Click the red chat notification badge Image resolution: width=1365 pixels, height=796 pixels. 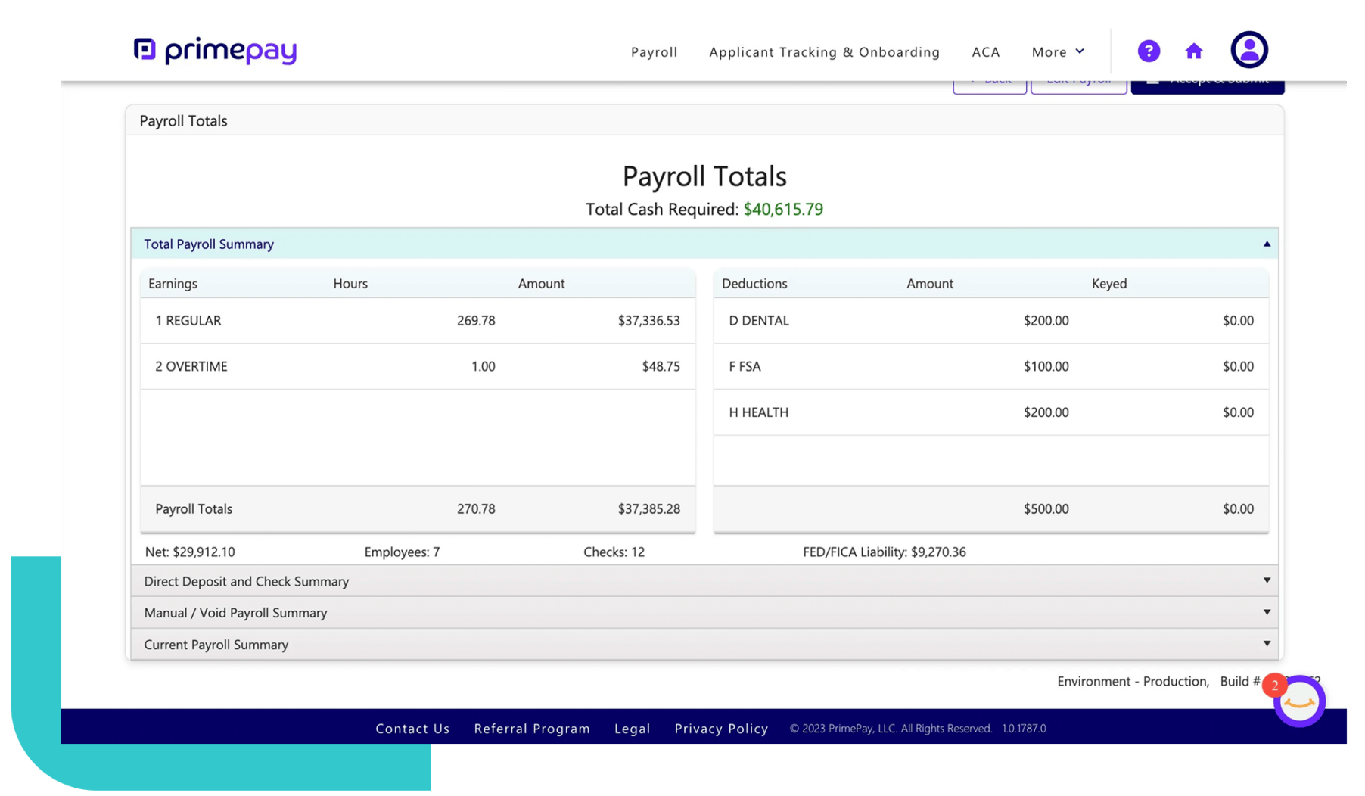click(x=1275, y=685)
